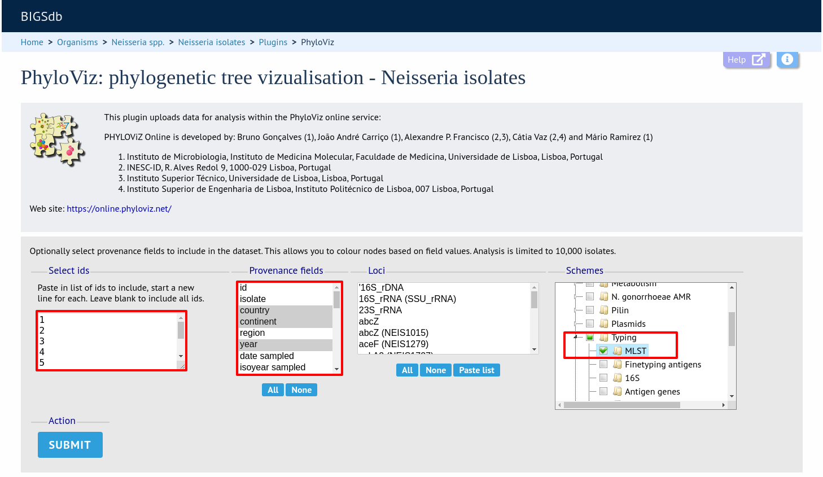The image size is (823, 477).
Task: Tick the Antigen genes checkbox
Action: click(603, 391)
